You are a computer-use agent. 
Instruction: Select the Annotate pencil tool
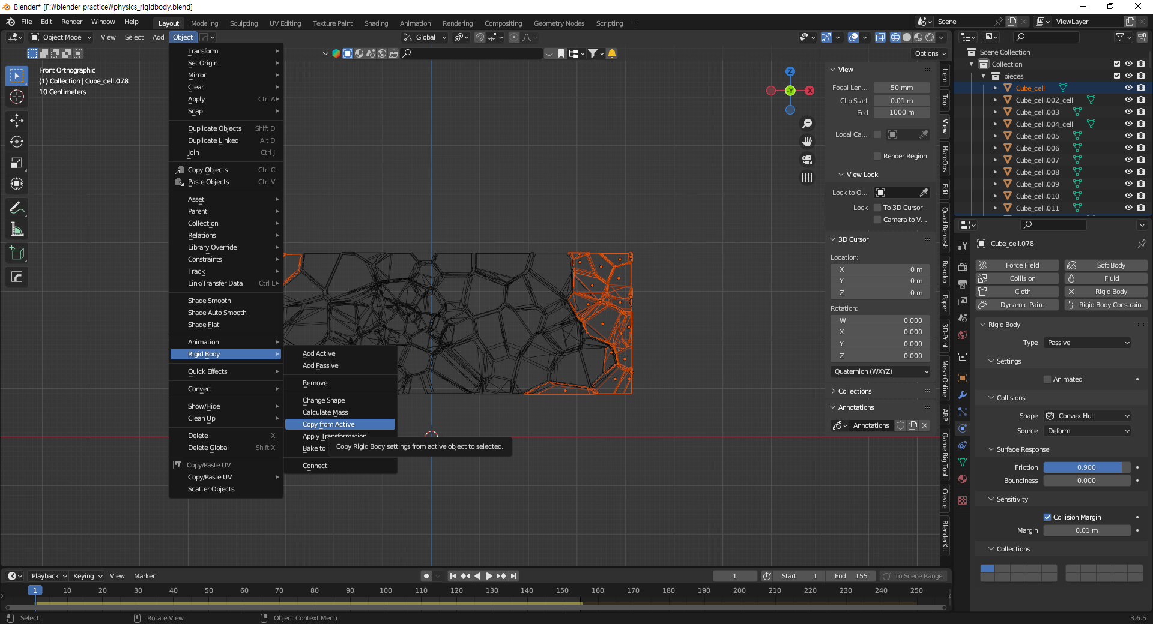tap(17, 208)
